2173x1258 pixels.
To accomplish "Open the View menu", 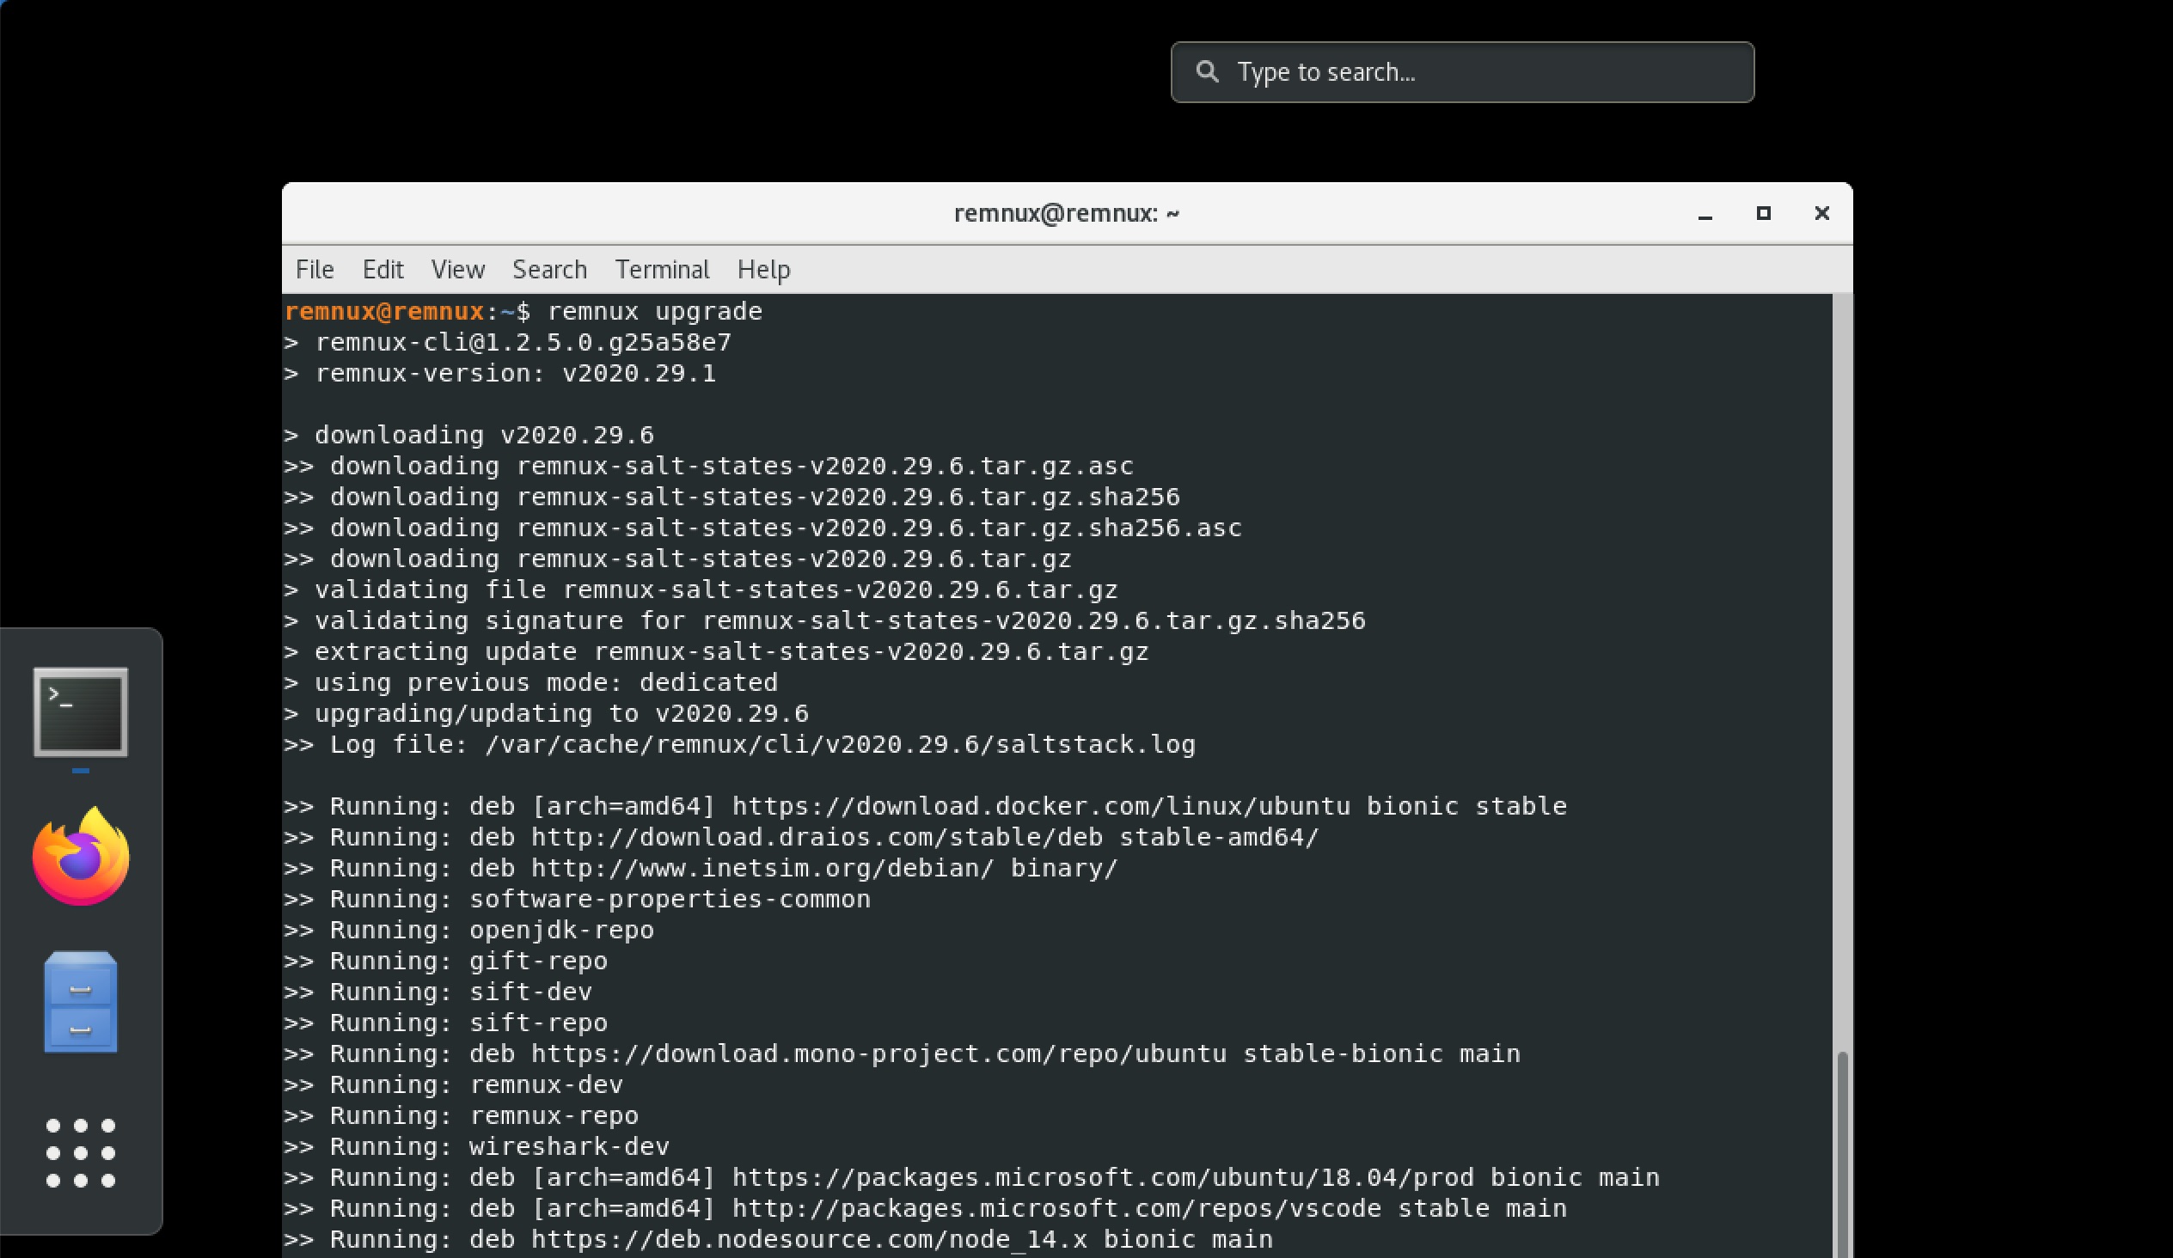I will (457, 268).
